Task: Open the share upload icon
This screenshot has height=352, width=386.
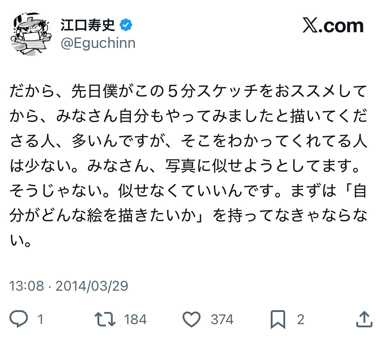Action: [364, 319]
